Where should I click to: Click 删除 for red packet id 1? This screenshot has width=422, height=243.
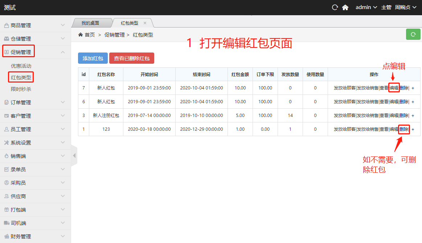click(x=404, y=129)
